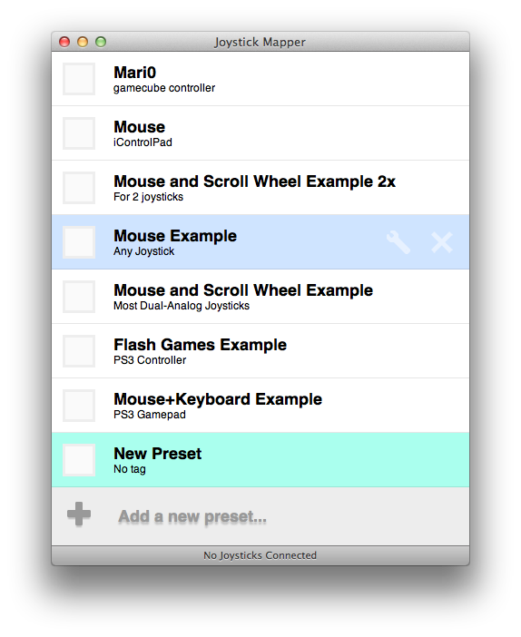Click the yellow minimize window button

pos(83,42)
